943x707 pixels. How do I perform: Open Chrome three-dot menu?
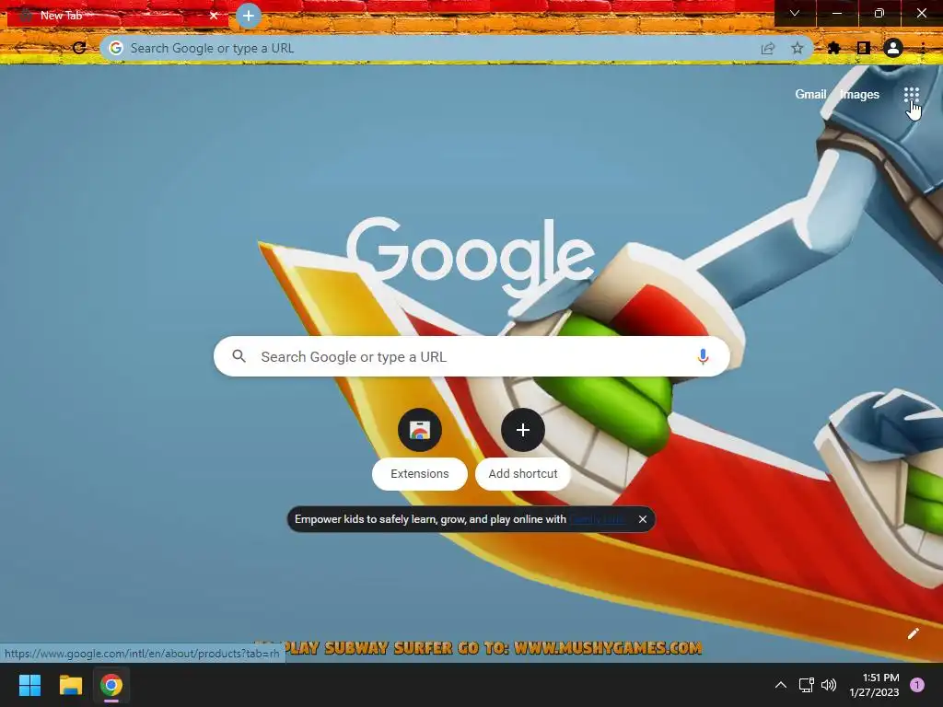(923, 48)
